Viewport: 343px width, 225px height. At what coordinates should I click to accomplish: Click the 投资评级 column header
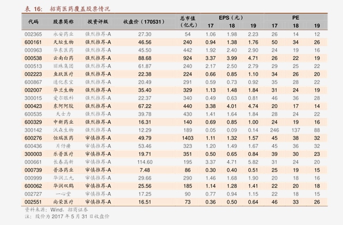click(x=98, y=22)
